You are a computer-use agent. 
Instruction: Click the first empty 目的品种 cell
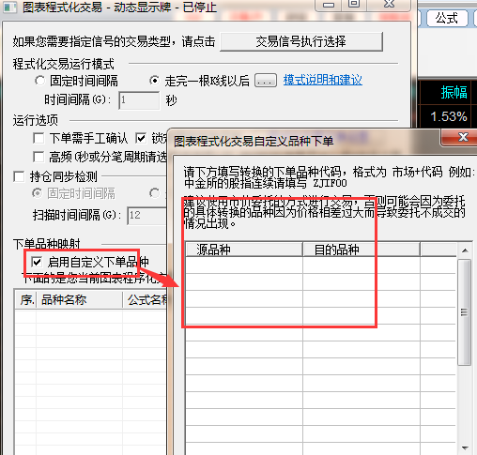click(362, 265)
